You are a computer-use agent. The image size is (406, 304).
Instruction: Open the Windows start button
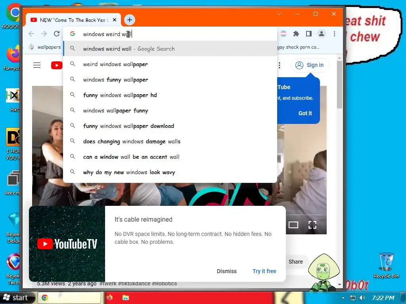point(17,298)
